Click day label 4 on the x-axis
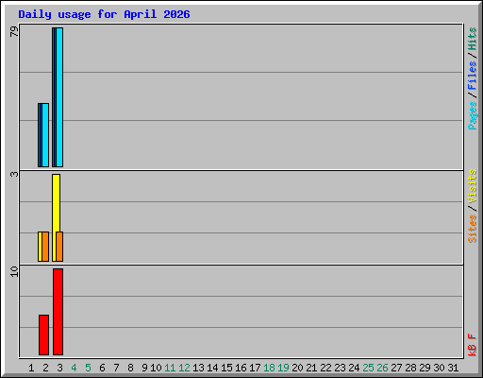The image size is (483, 378). pyautogui.click(x=74, y=368)
